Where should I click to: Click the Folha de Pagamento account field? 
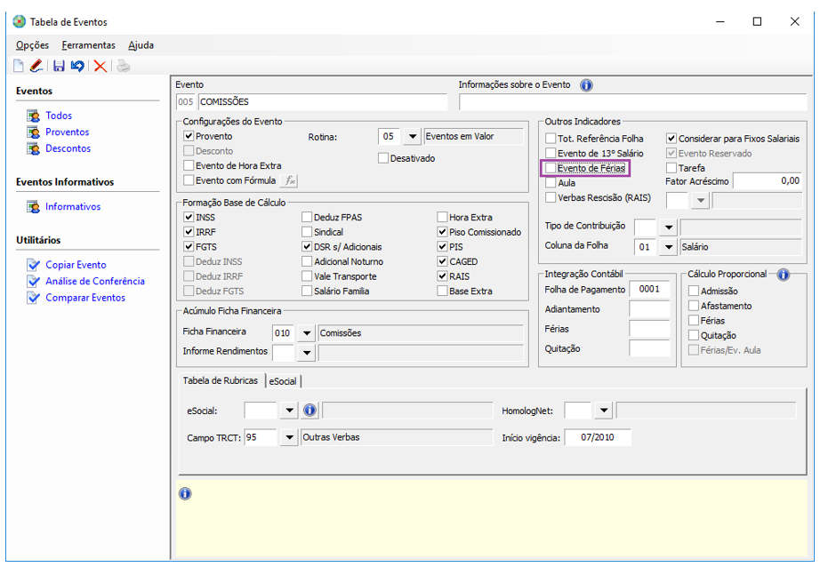pos(649,289)
